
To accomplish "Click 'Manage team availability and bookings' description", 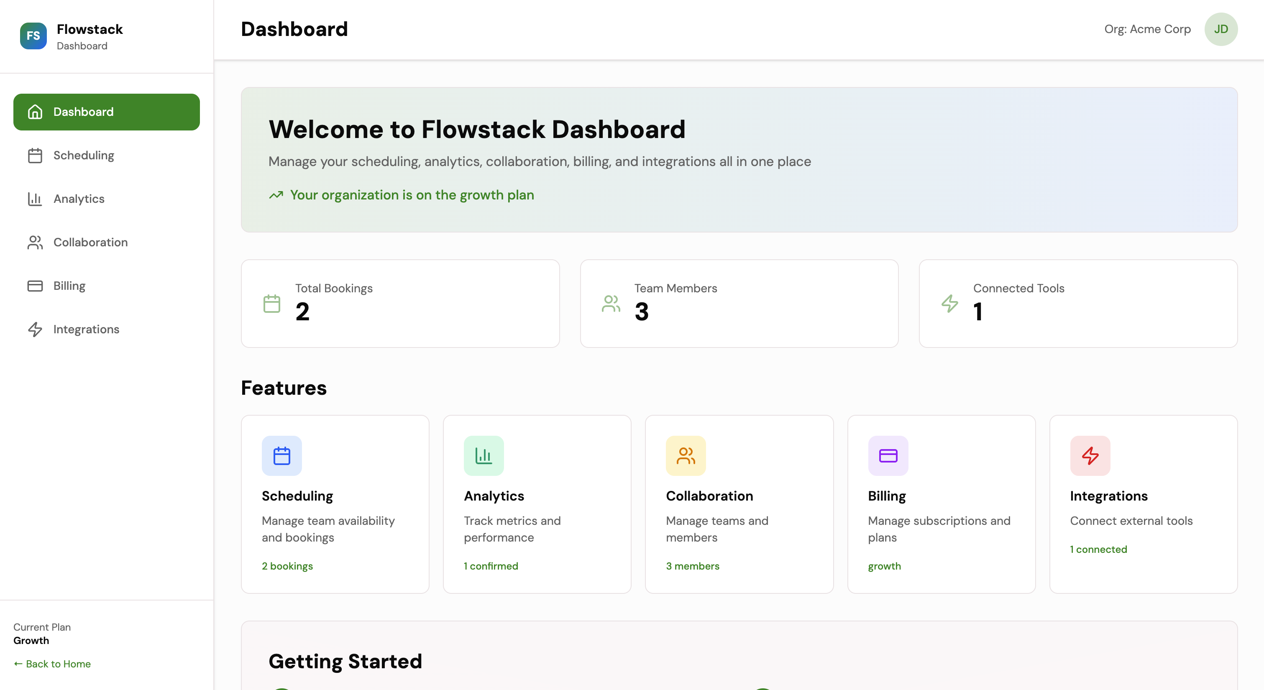I will point(328,529).
